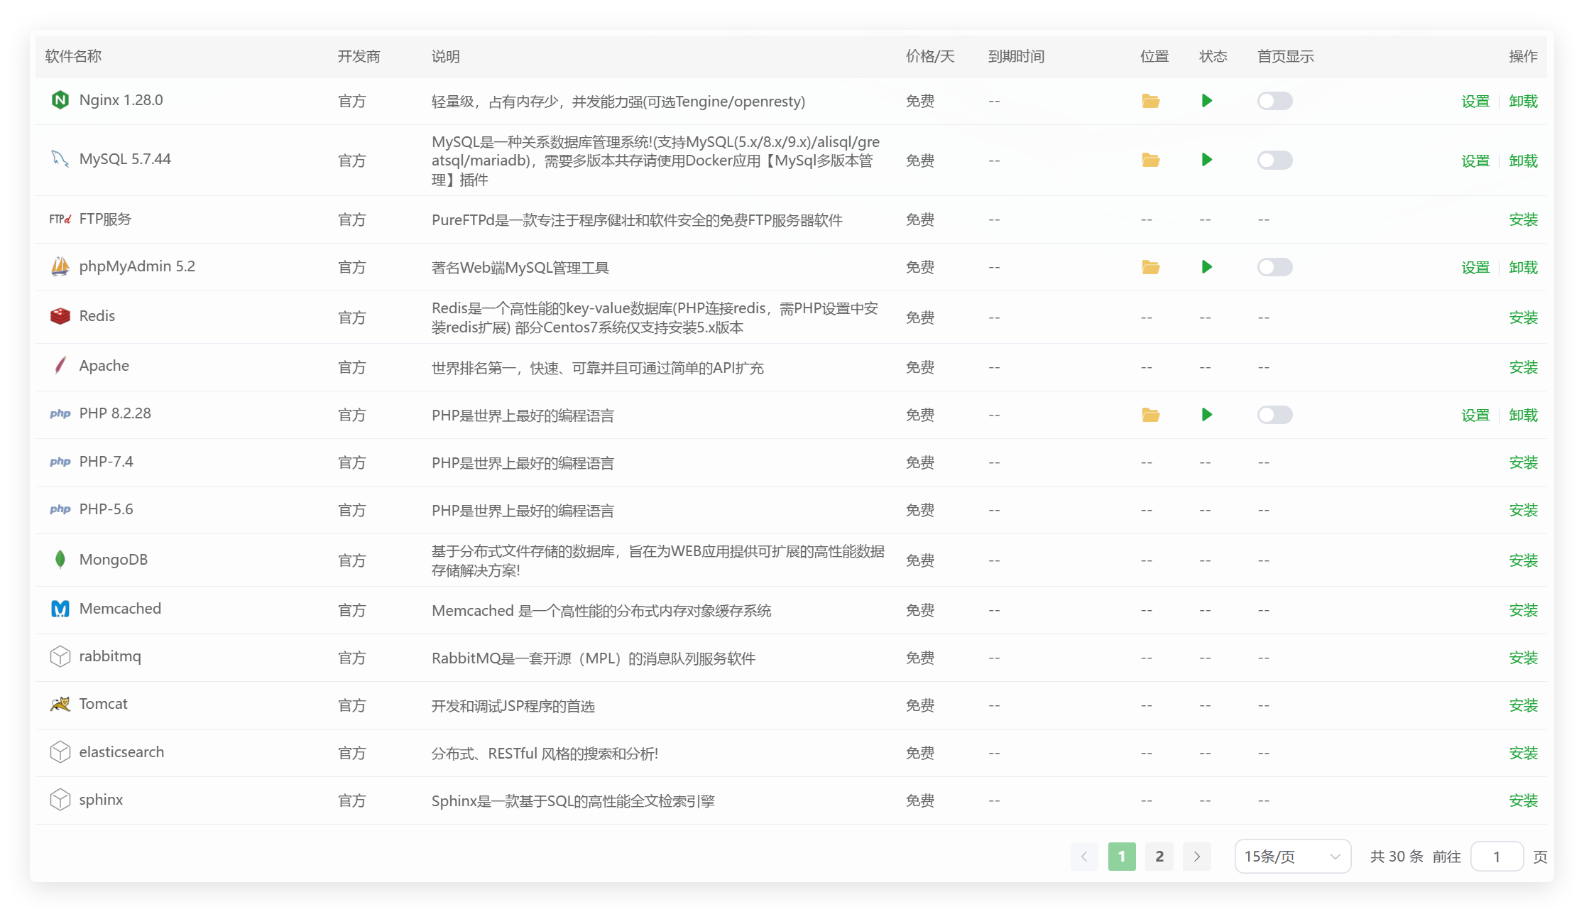Click the elasticsearch box icon
This screenshot has width=1584, height=912.
tap(60, 752)
